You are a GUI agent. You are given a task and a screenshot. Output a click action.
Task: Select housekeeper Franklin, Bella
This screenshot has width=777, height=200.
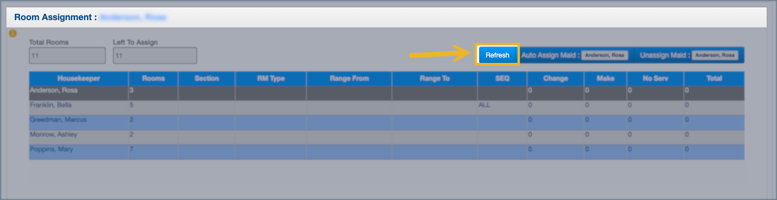51,105
